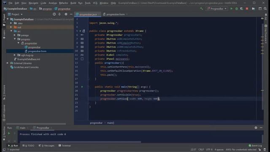The height and width of the screenshot is (152, 270).
Task: Select Scratches and Consoles
Action: tap(26, 67)
